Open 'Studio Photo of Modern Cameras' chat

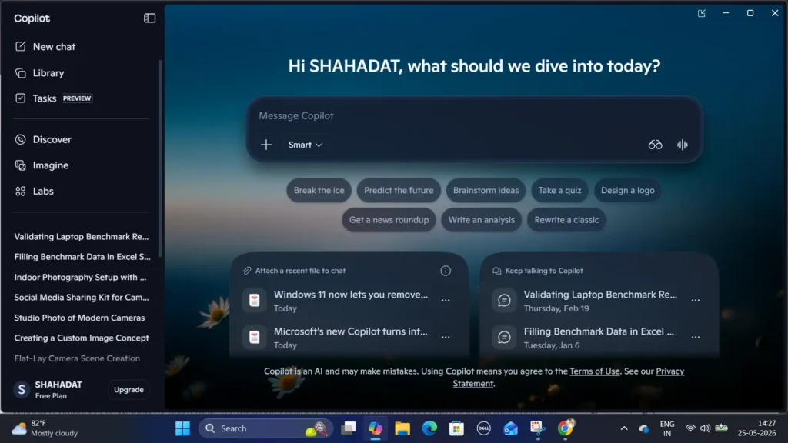79,318
